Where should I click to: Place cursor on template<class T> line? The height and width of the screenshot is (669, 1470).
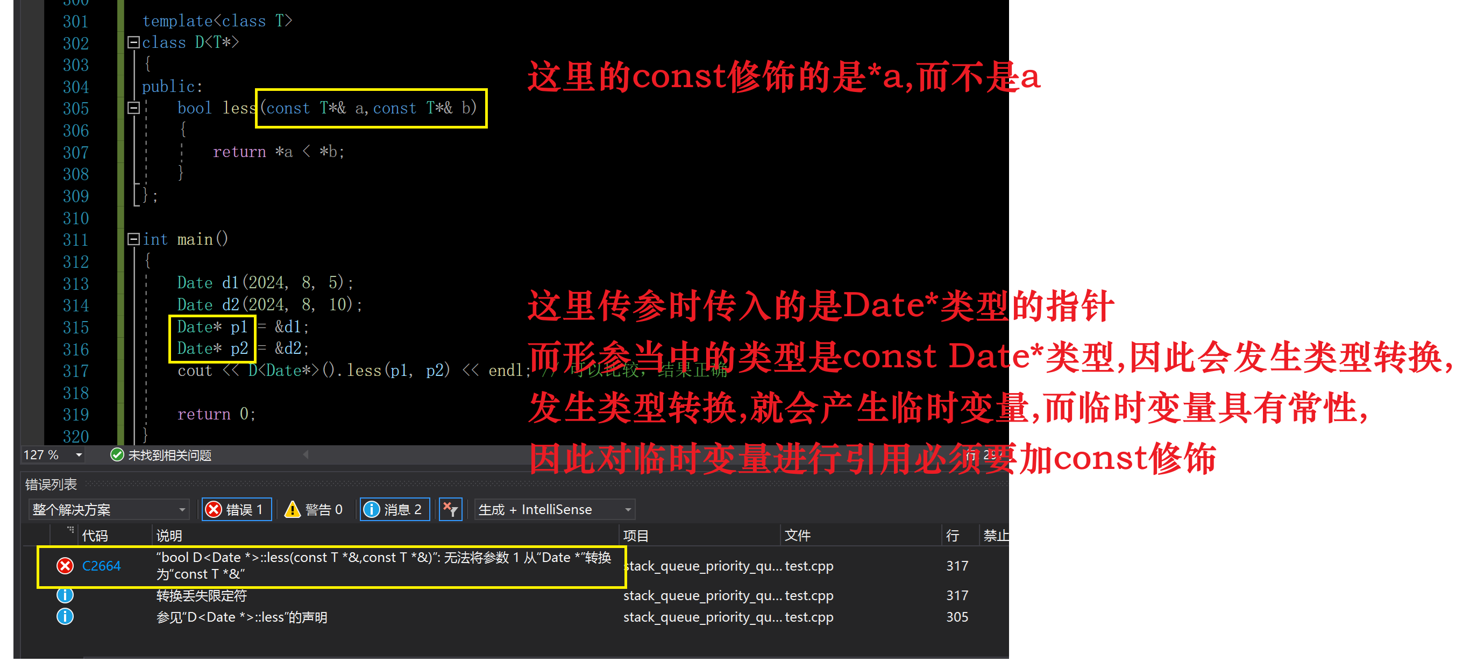click(x=217, y=21)
